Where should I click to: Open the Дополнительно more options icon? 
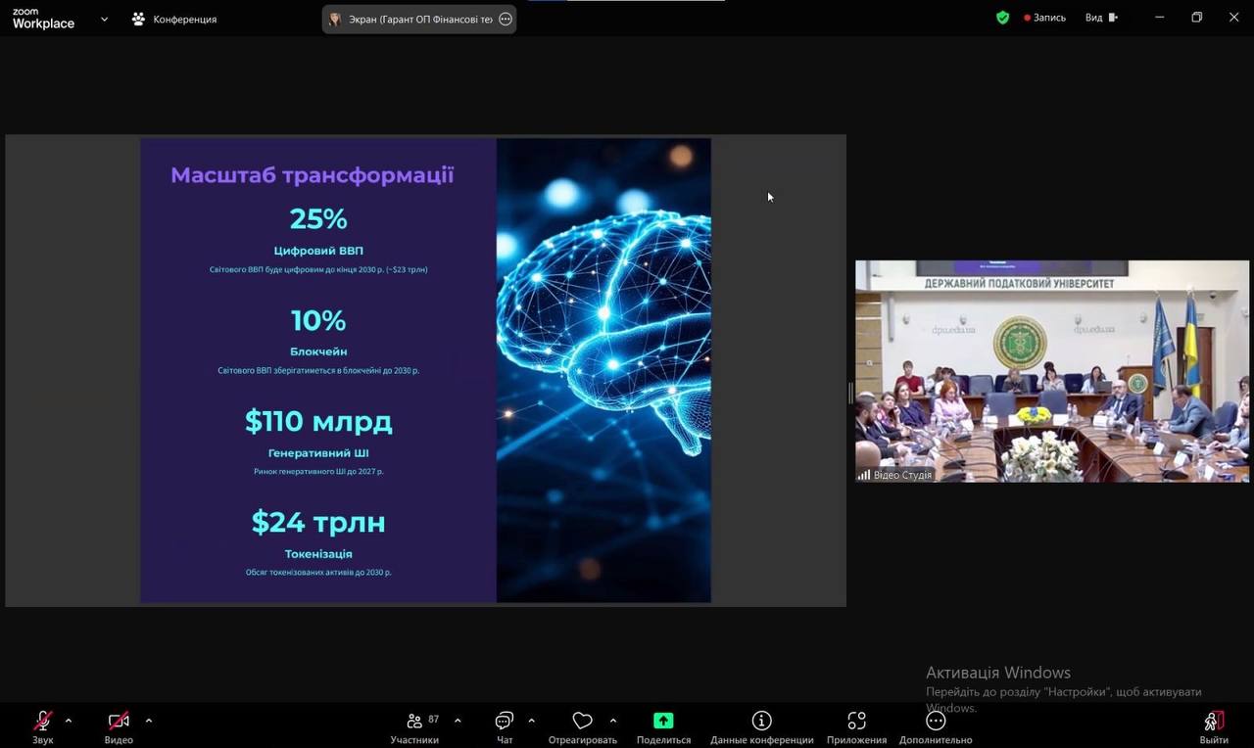tap(936, 722)
